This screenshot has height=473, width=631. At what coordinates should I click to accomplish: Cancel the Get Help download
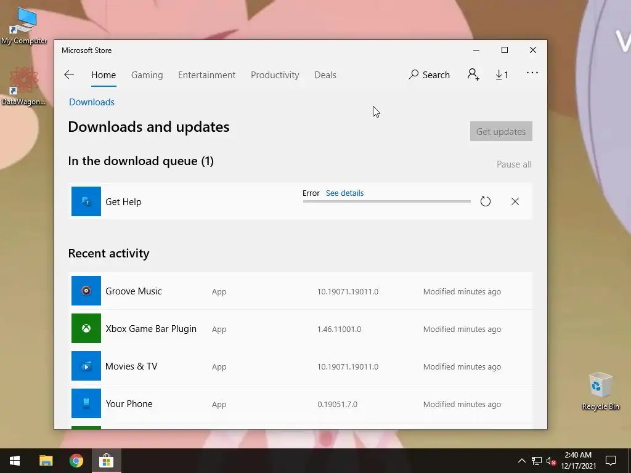(x=515, y=201)
